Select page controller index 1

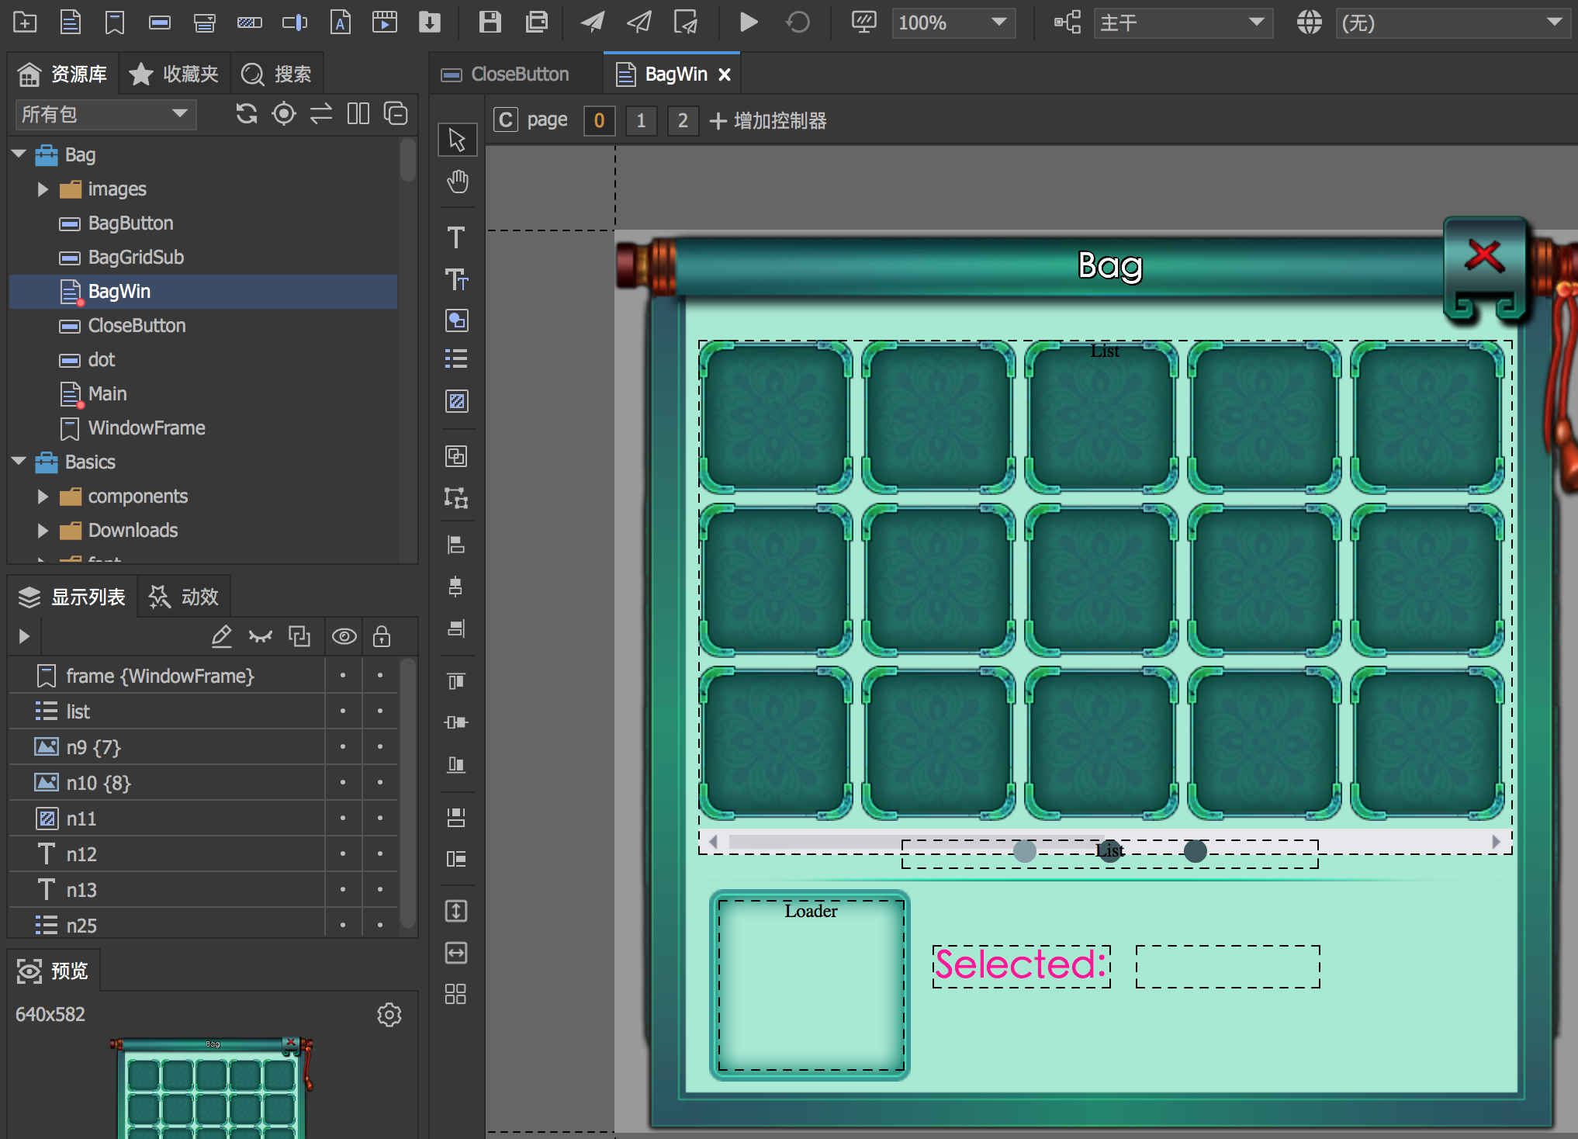[x=641, y=120]
